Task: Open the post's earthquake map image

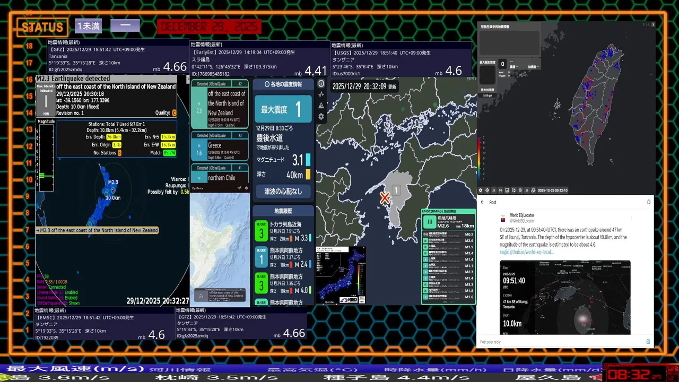Action: click(565, 297)
